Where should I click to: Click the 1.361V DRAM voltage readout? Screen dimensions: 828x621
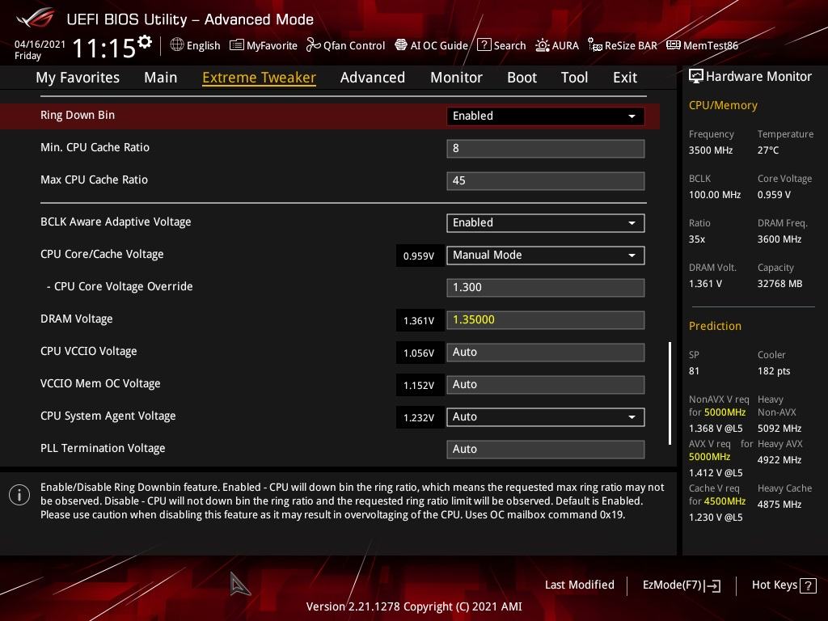pyautogui.click(x=419, y=320)
